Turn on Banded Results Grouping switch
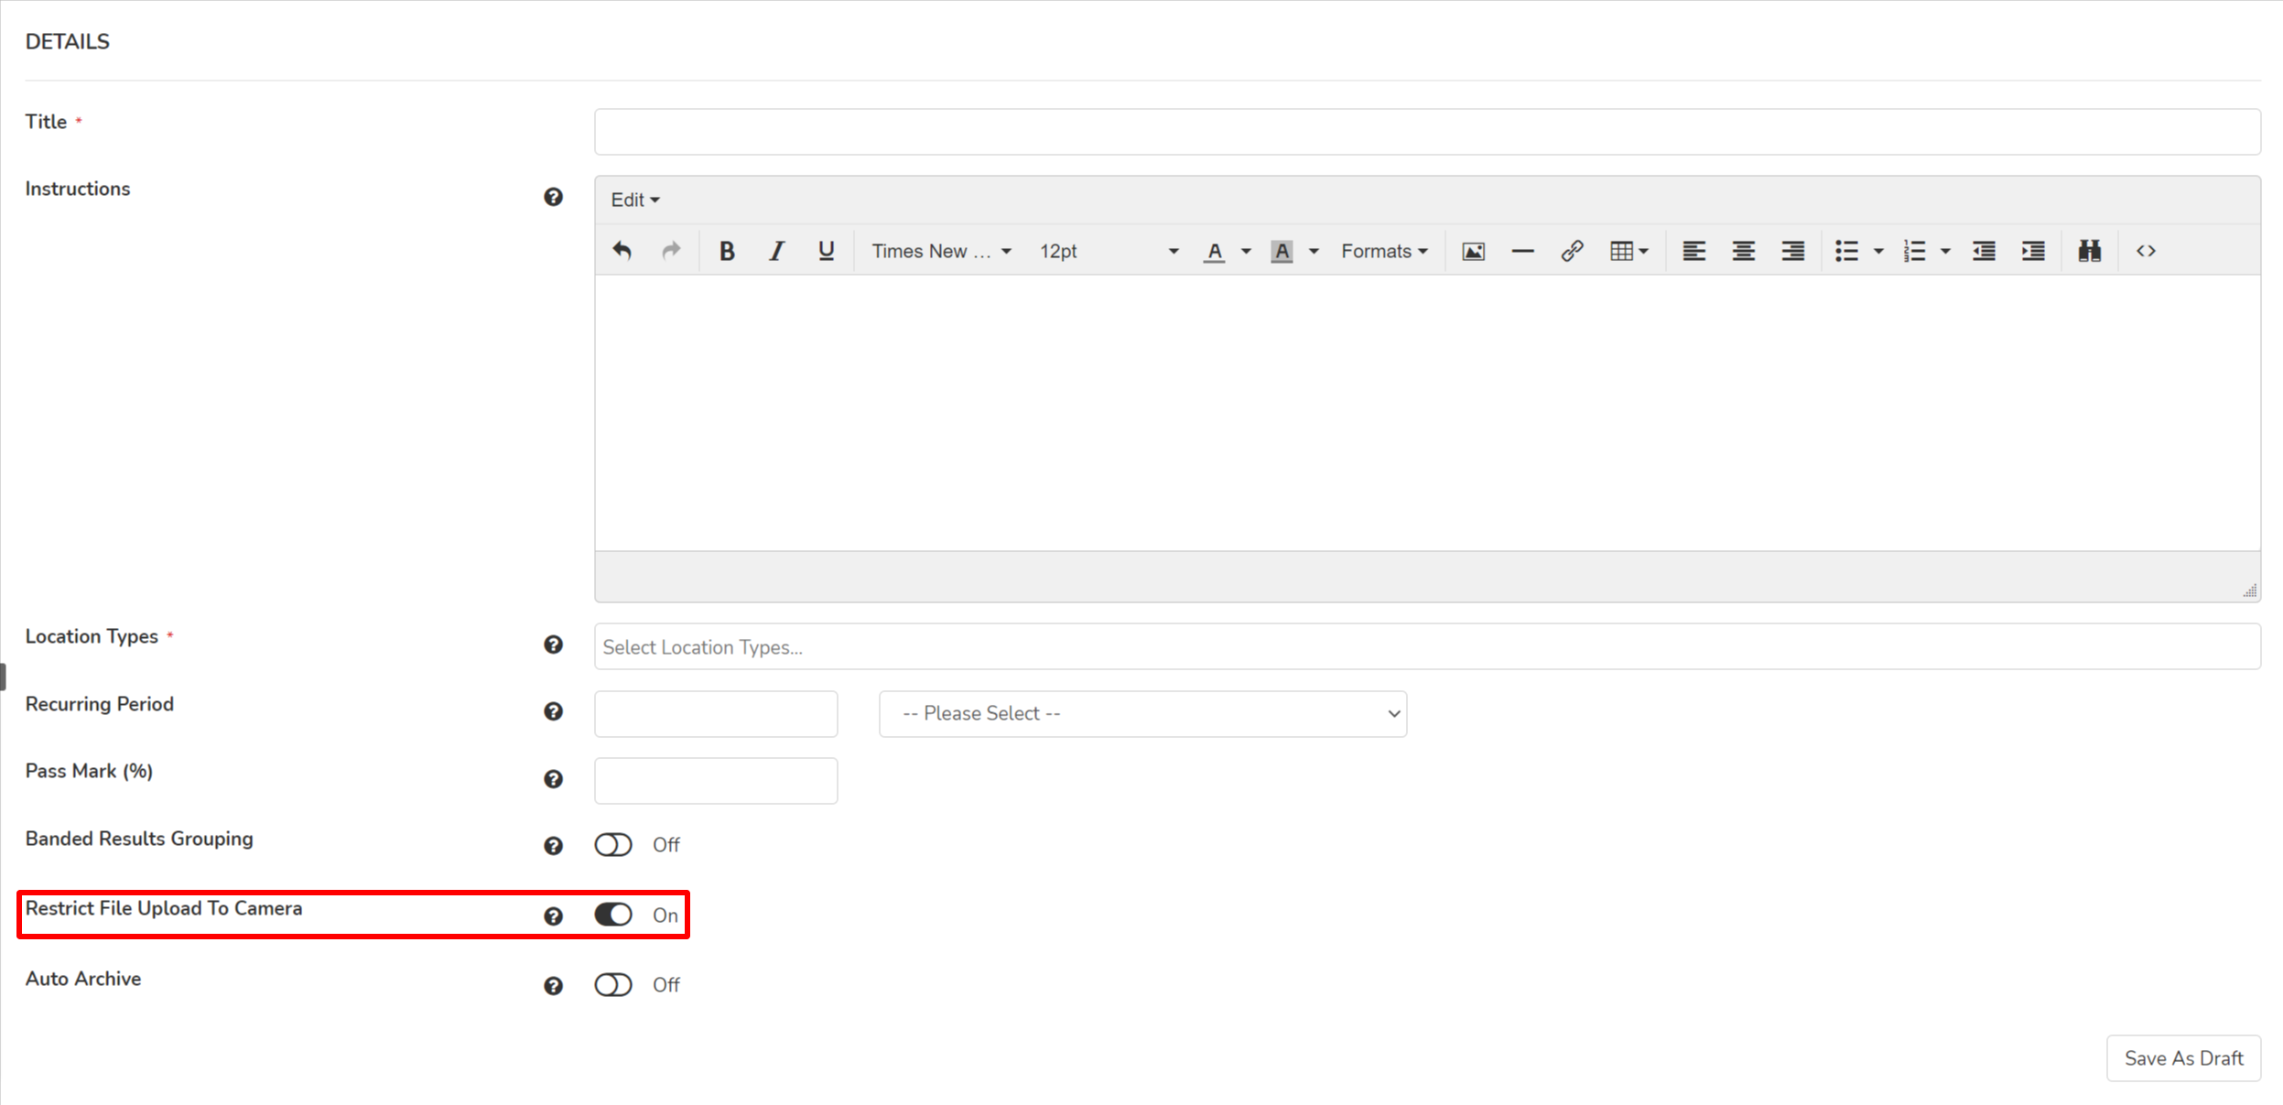This screenshot has width=2283, height=1105. pos(613,845)
